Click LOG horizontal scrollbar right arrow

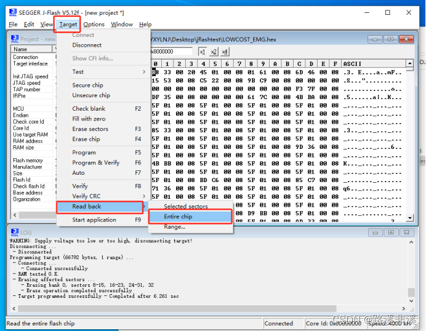coord(404,308)
